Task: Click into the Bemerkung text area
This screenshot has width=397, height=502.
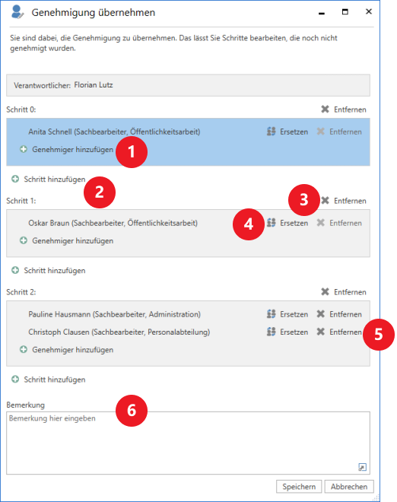Action: coord(188,443)
